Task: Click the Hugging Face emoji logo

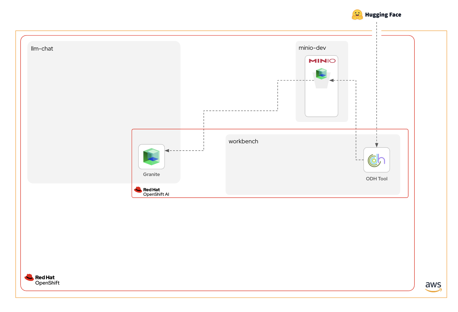Action: (x=357, y=15)
